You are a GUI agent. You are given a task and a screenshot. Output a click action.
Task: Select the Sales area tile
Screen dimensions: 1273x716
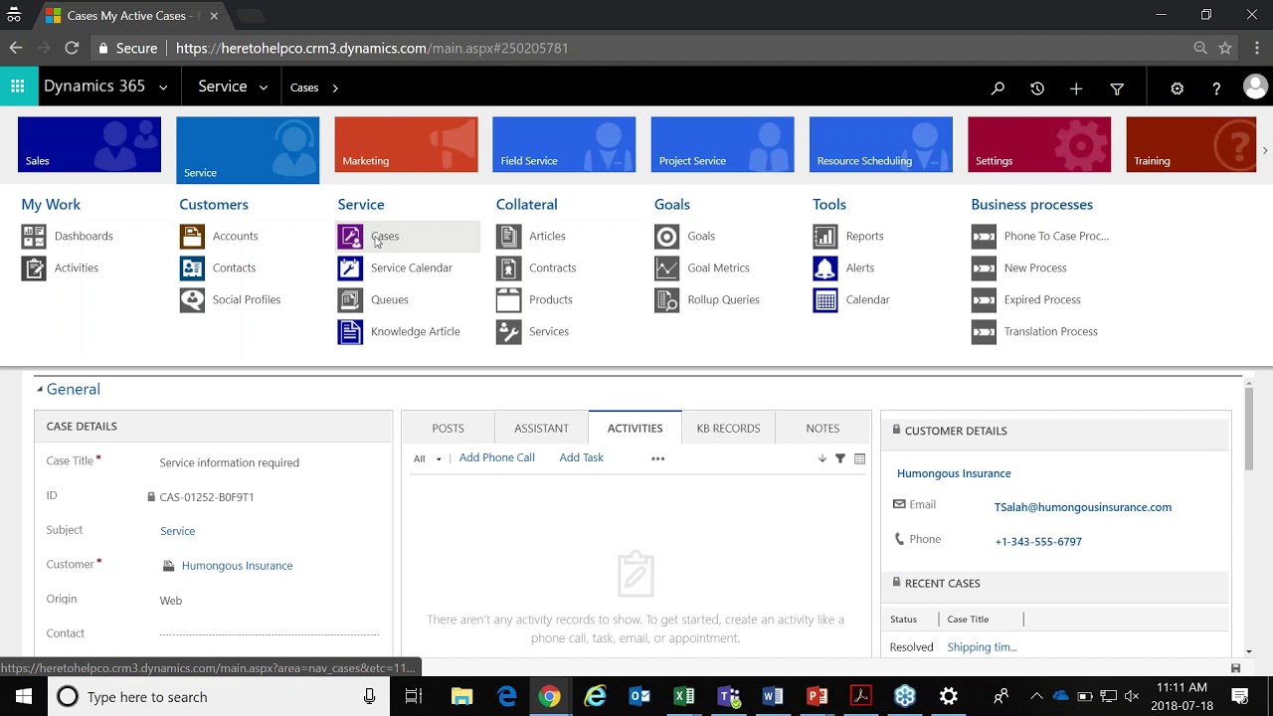(x=90, y=144)
